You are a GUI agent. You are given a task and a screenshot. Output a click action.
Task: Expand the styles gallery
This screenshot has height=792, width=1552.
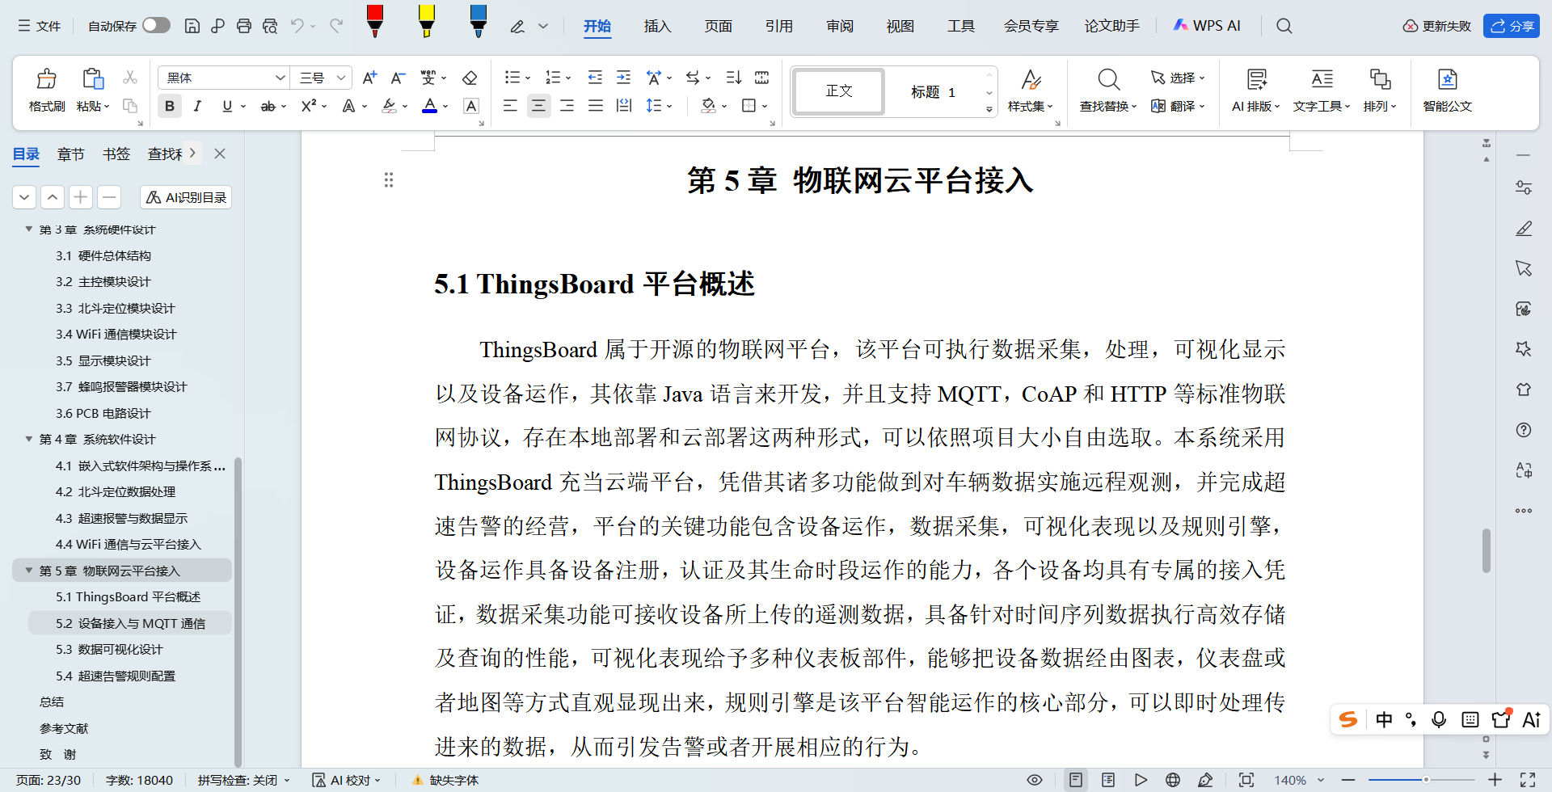(989, 109)
